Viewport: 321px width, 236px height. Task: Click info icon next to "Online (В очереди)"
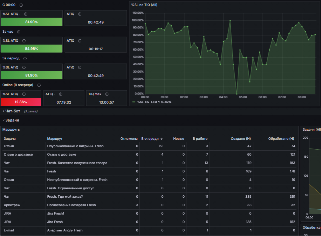pos(39,85)
